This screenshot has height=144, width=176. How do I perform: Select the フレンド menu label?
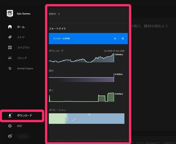(22, 58)
